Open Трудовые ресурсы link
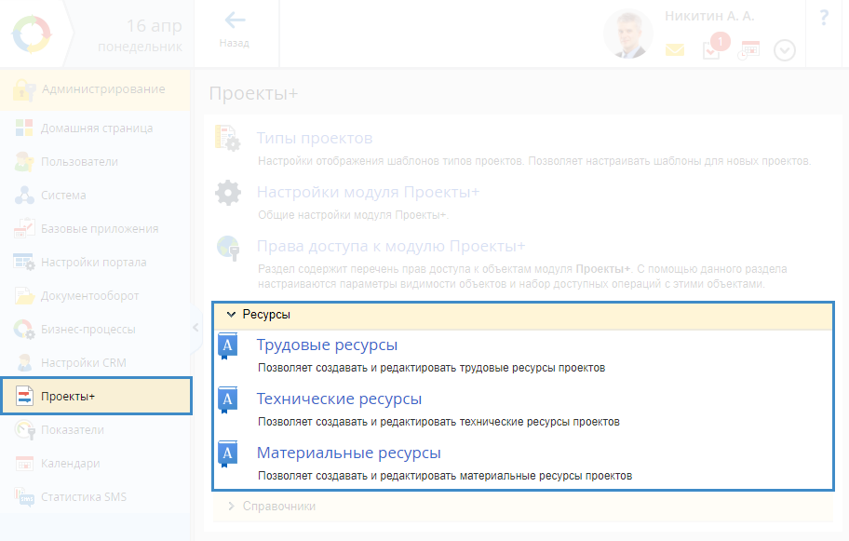The width and height of the screenshot is (849, 541). [x=327, y=345]
